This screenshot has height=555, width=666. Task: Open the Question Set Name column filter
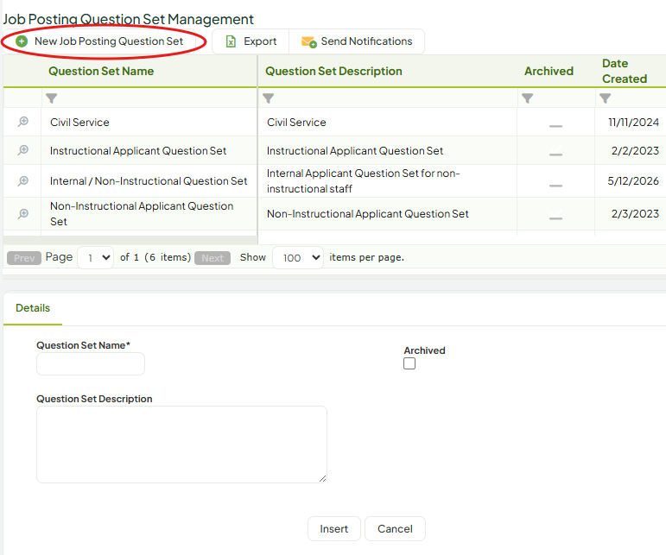coord(51,98)
